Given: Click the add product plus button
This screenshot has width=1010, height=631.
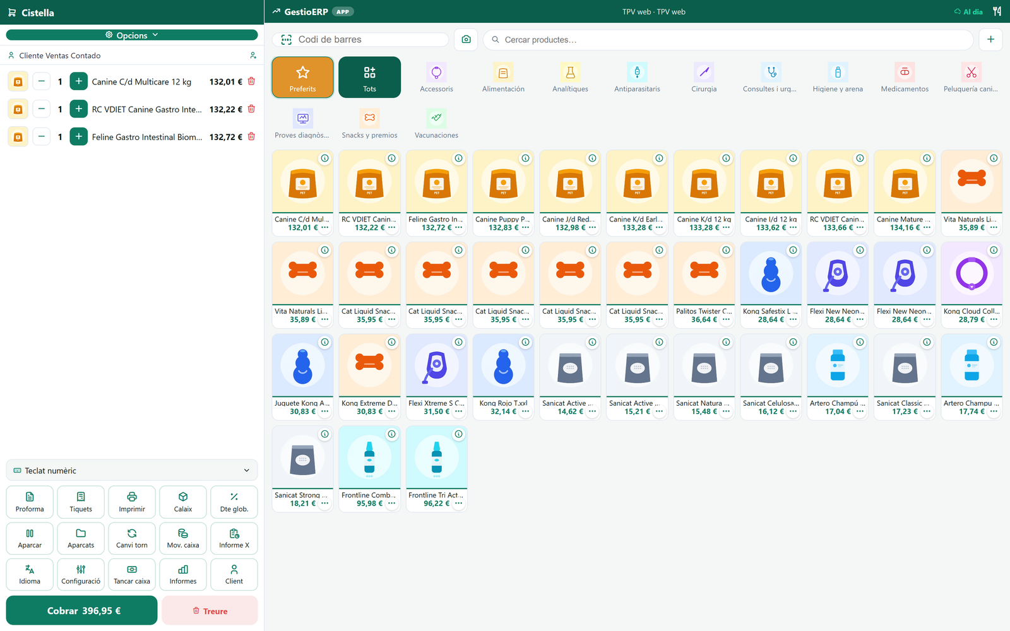Looking at the screenshot, I should (x=990, y=39).
